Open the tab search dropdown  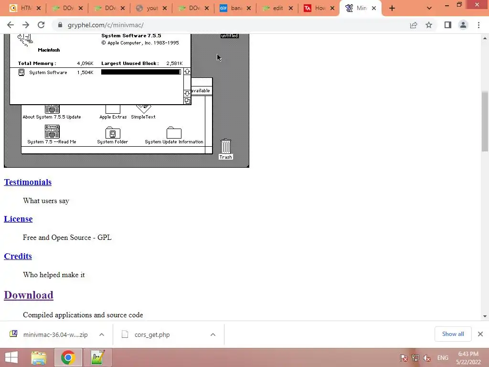point(429,9)
